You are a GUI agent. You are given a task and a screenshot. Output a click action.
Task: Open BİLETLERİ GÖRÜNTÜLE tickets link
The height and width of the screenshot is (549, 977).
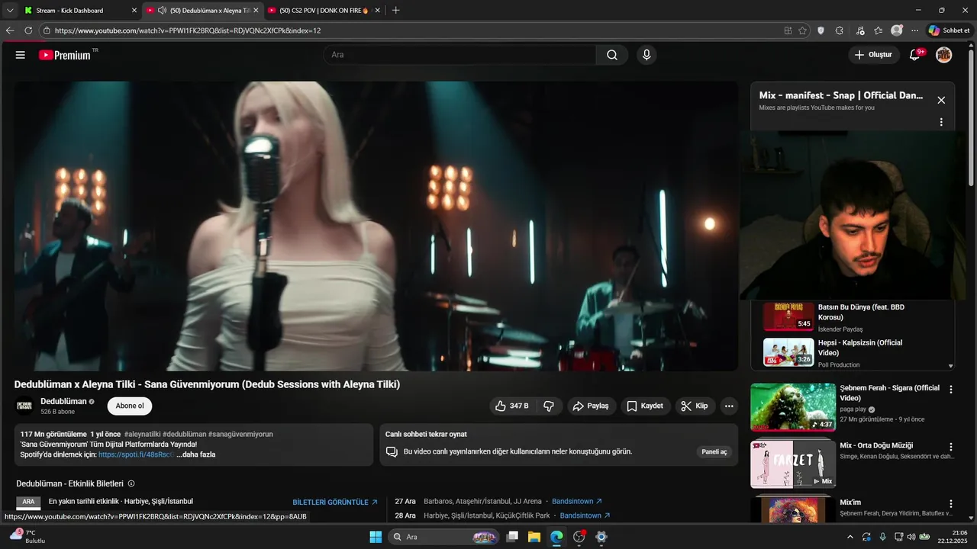pos(335,502)
